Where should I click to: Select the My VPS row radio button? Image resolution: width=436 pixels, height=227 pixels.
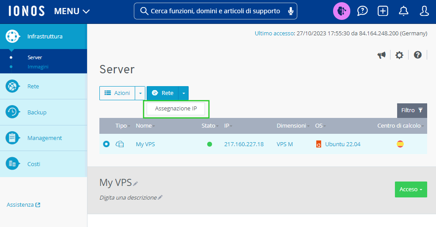click(x=106, y=144)
